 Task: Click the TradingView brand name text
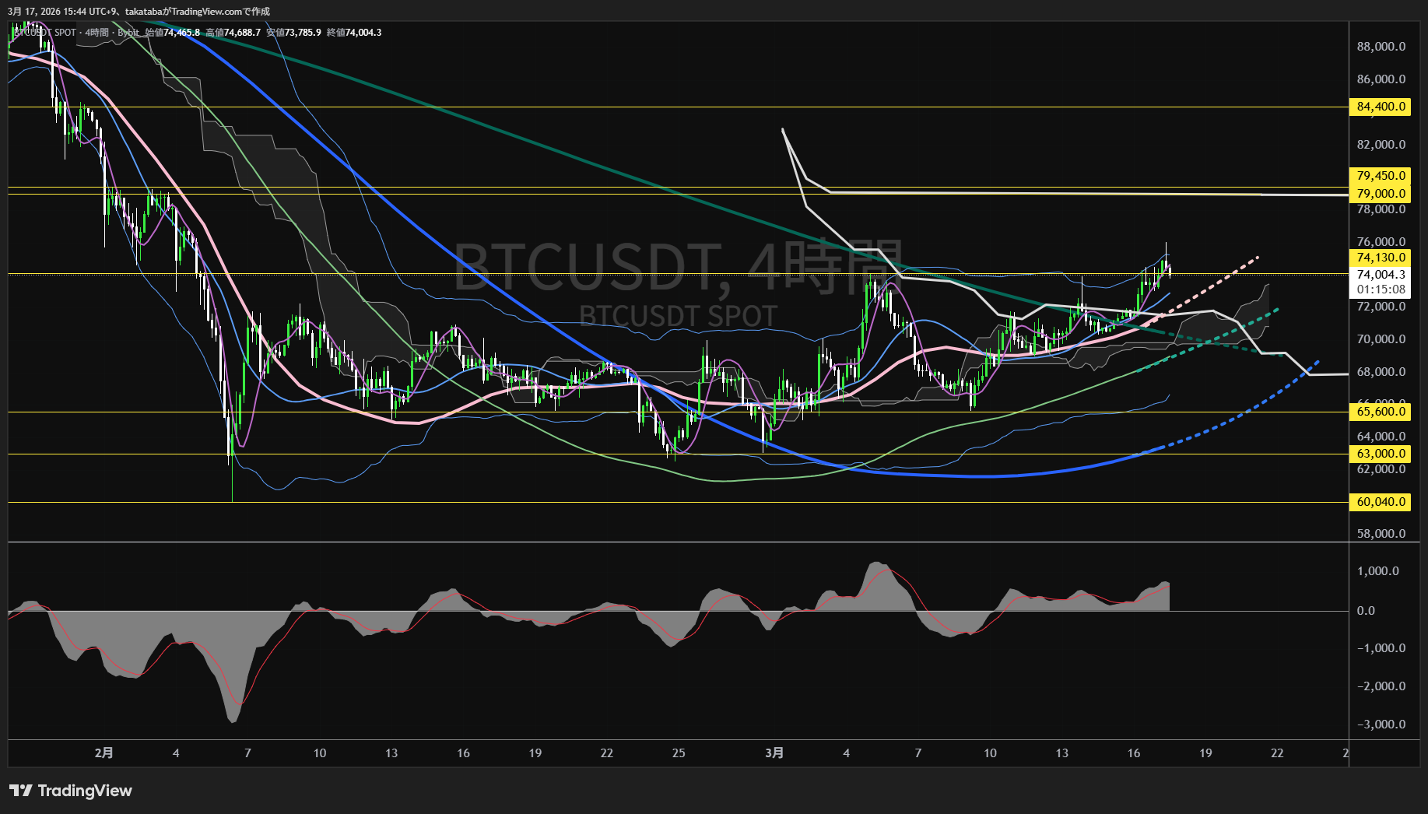[x=85, y=791]
